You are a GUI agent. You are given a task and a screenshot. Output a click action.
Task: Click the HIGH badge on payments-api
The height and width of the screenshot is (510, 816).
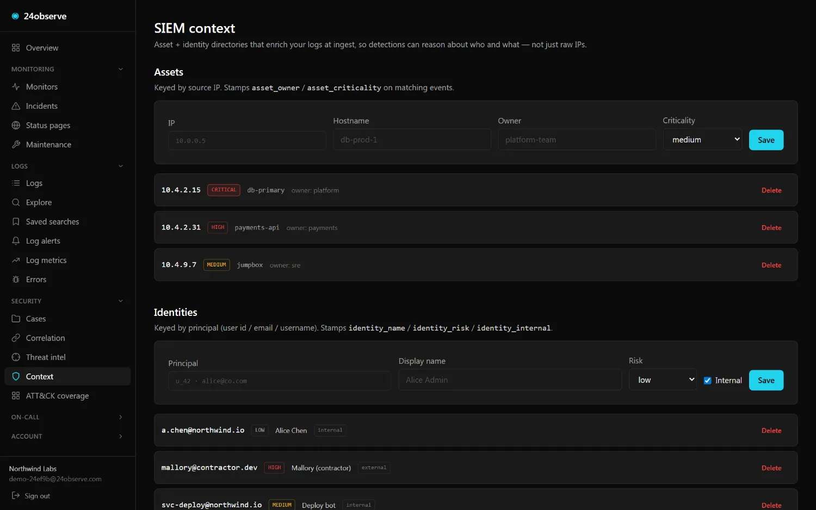(218, 227)
